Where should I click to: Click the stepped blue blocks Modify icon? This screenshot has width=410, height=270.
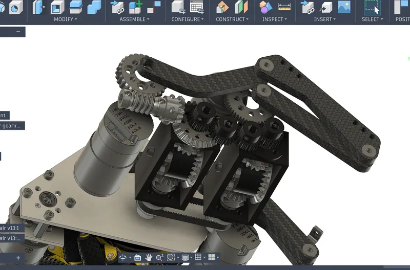pos(94,7)
